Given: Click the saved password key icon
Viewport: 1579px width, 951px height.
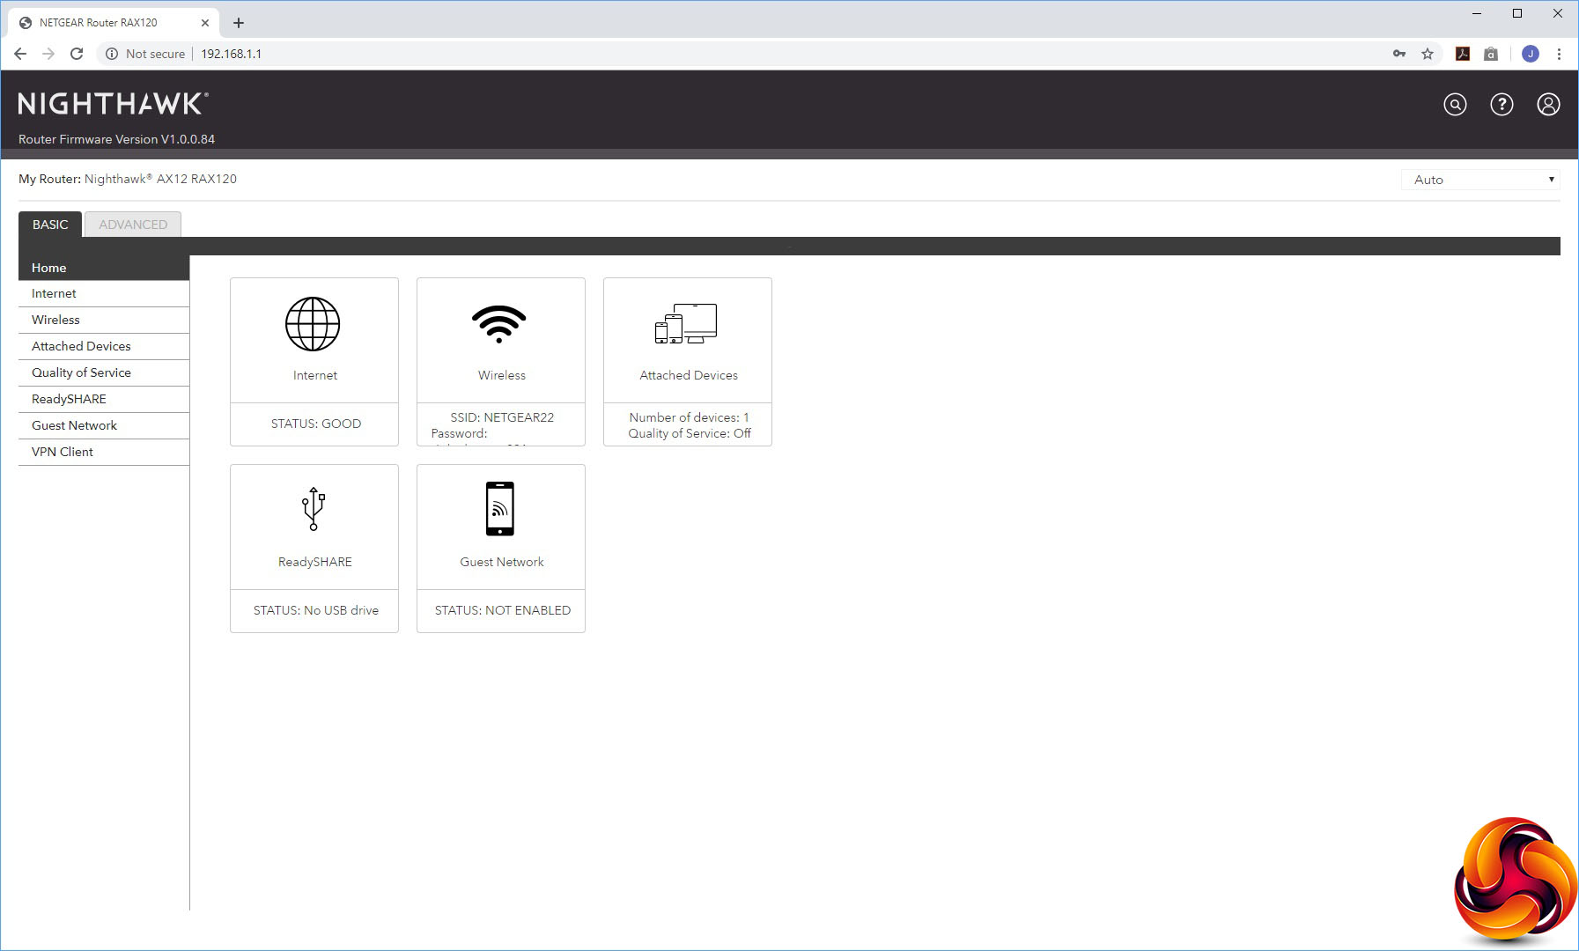Looking at the screenshot, I should pos(1399,54).
